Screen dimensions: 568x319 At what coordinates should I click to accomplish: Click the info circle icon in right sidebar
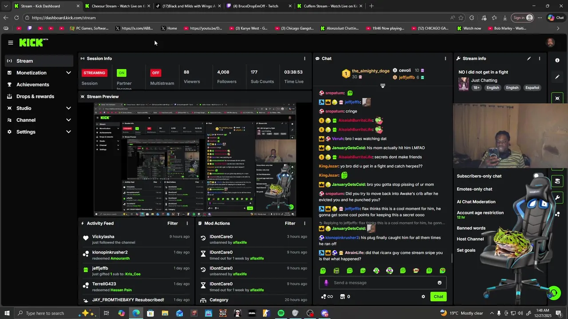[x=557, y=60]
